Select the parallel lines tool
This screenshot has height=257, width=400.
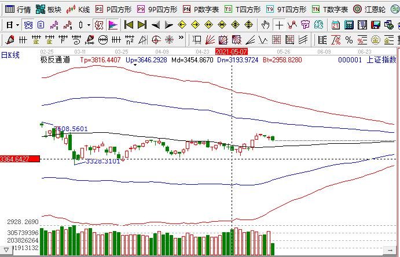(303, 40)
